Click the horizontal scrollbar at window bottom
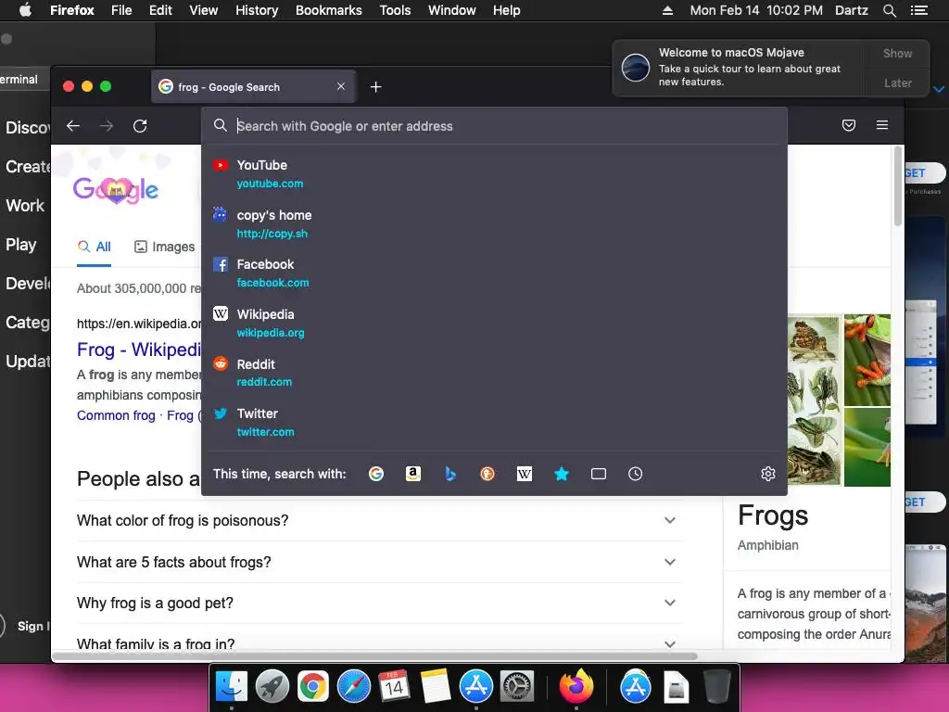The width and height of the screenshot is (949, 712). point(375,655)
